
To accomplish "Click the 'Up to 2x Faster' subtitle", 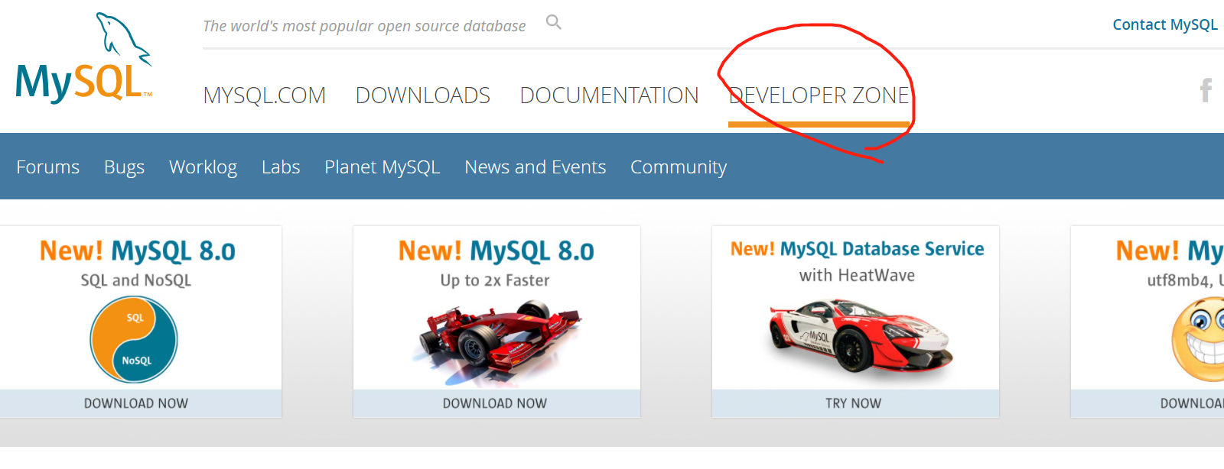I will 495,280.
